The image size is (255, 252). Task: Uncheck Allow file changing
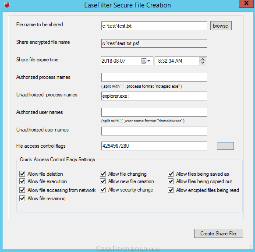103,174
